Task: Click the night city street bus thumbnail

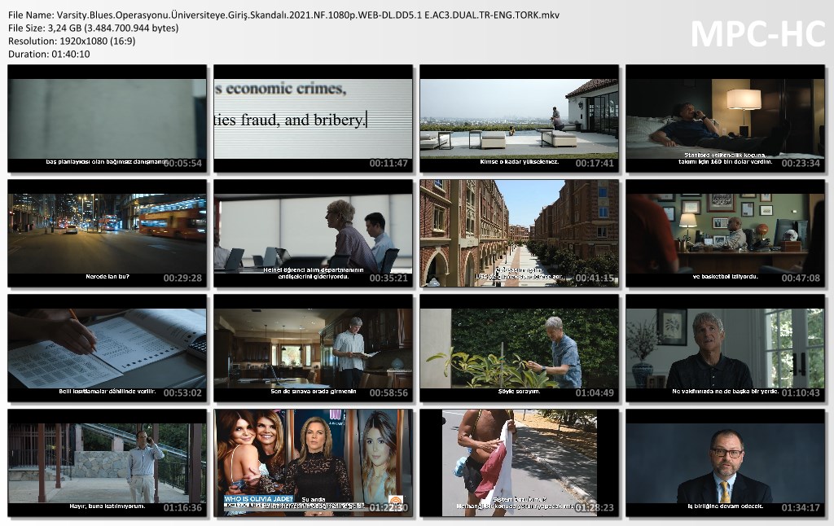Action: click(x=108, y=233)
